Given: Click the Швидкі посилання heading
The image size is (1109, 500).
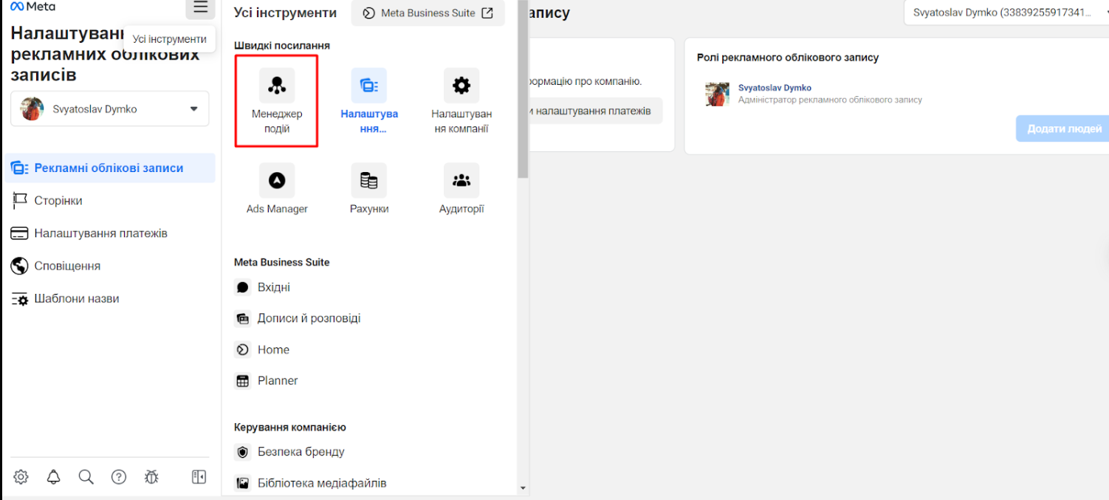Looking at the screenshot, I should [x=282, y=46].
